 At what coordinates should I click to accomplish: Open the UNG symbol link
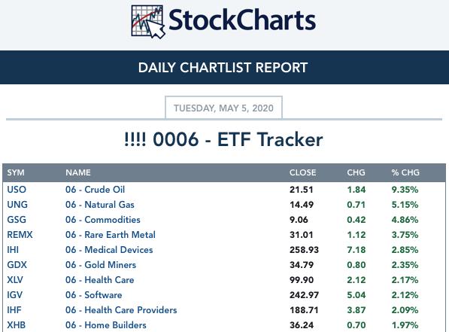(x=17, y=205)
